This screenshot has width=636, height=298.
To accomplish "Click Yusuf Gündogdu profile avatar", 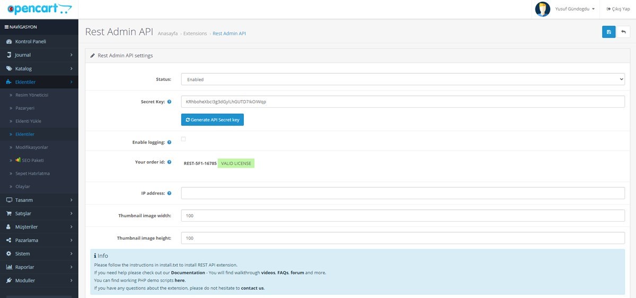I will pos(543,9).
